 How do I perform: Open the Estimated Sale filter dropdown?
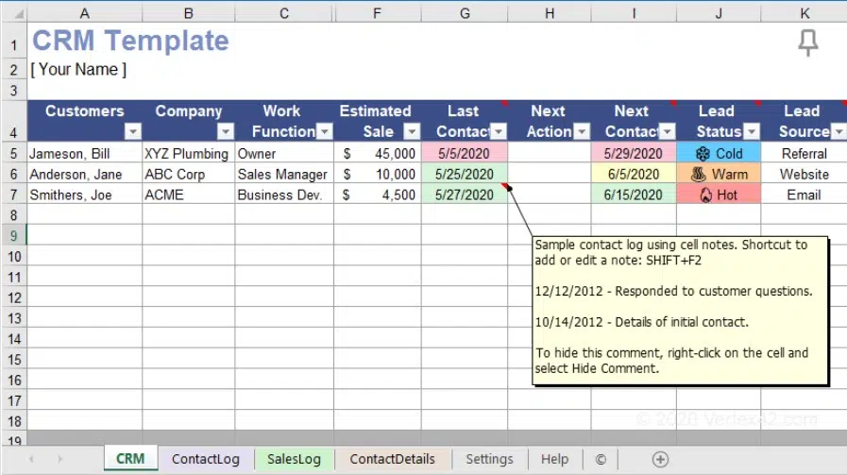pos(412,131)
